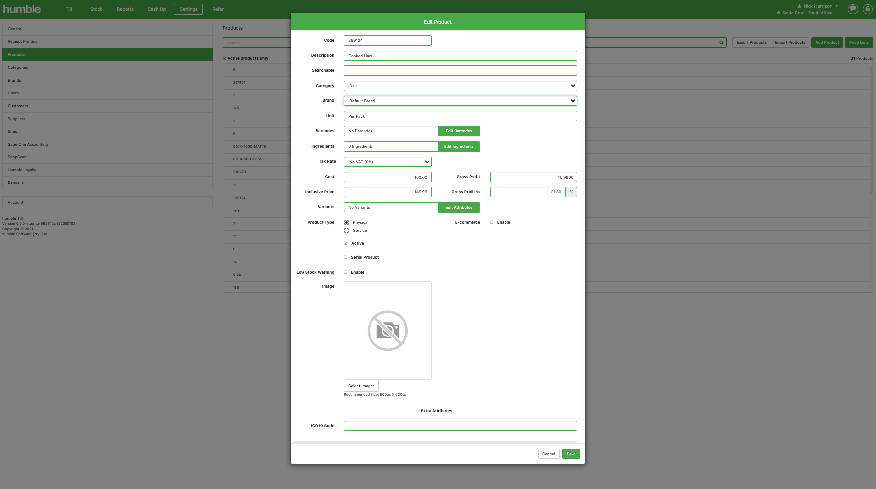876x489 pixels.
Task: Open the chat messages icon
Action: point(853,9)
